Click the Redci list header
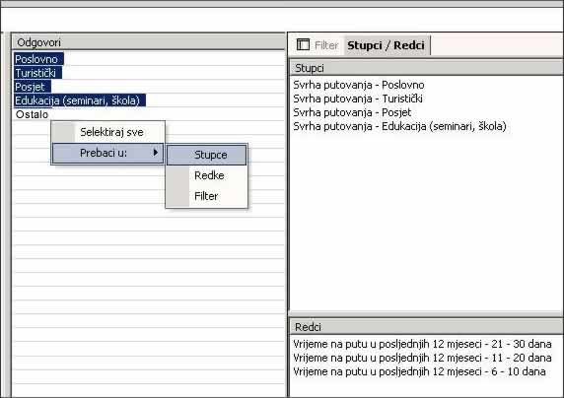 pos(427,327)
